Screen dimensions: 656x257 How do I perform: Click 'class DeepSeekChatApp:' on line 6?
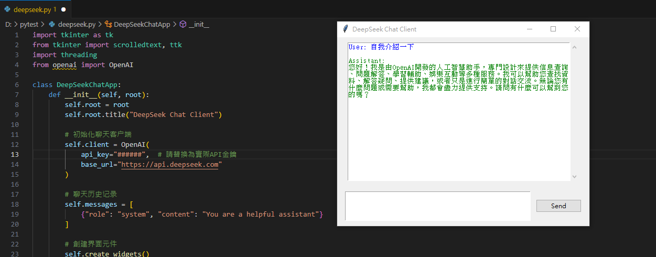[77, 84]
